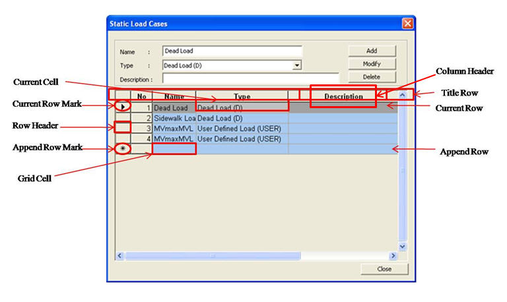This screenshot has height=302, width=507.
Task: Click the vertical scrollbar up arrow
Action: coord(403,96)
